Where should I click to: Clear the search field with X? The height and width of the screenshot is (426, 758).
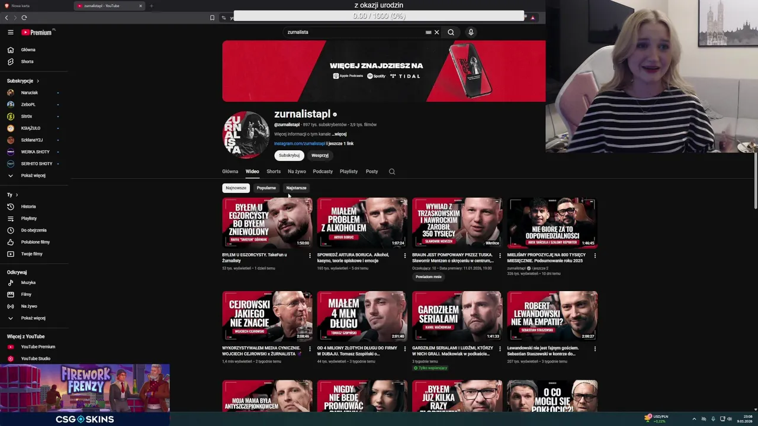coord(437,33)
